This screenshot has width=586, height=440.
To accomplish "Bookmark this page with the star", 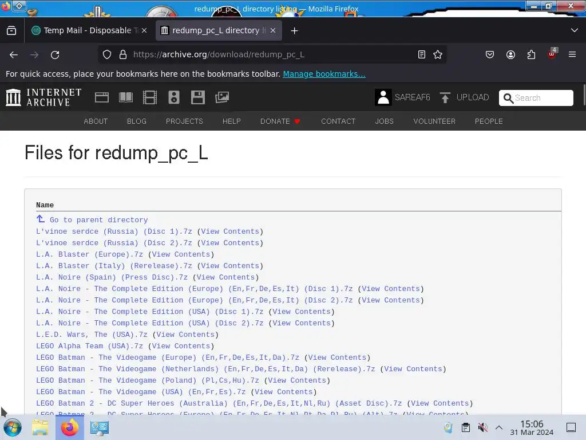I will tap(438, 54).
